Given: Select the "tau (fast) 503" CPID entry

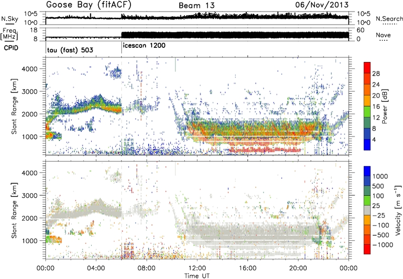Looking at the screenshot, I should click(x=70, y=50).
